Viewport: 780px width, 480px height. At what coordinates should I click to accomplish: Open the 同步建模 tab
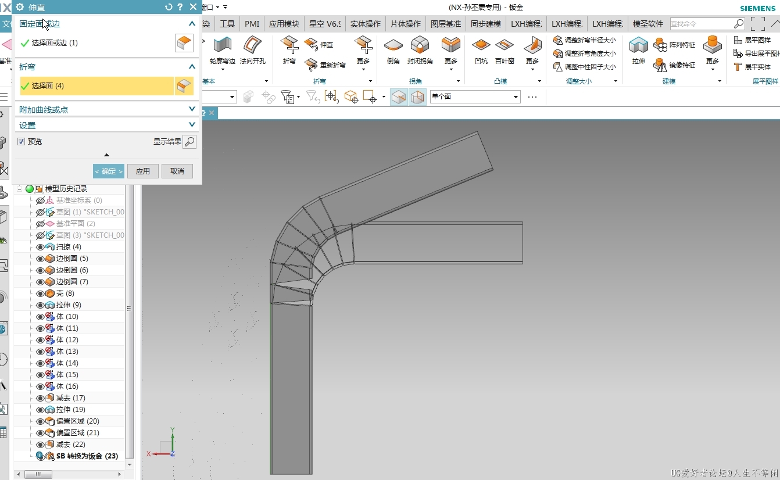(486, 24)
